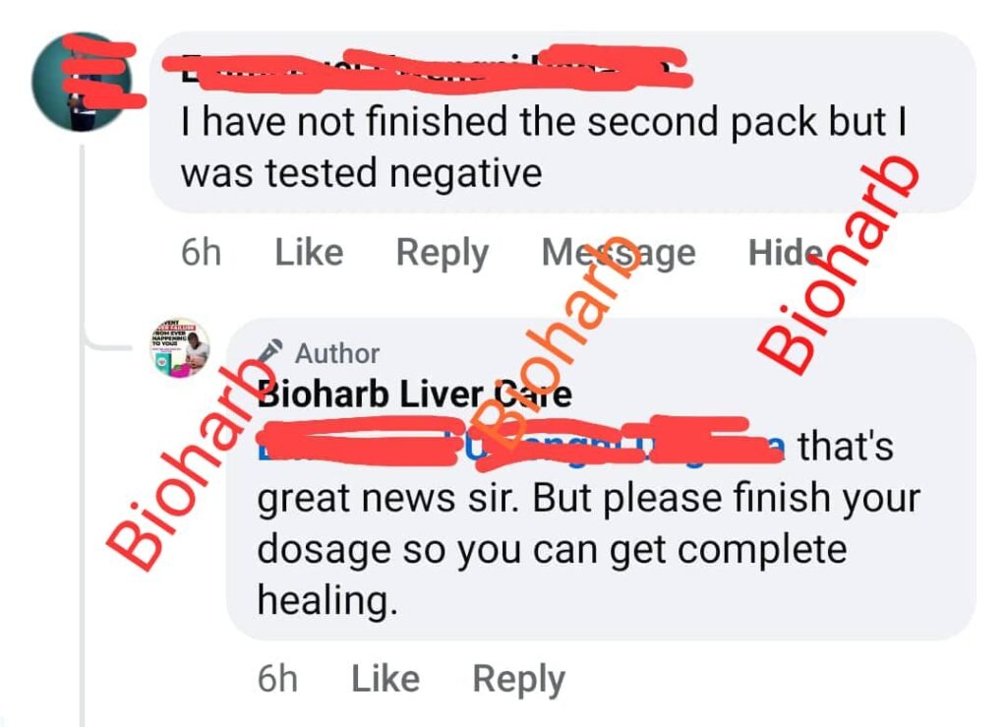
Task: Click the microphone Author badge icon
Action: (x=270, y=351)
